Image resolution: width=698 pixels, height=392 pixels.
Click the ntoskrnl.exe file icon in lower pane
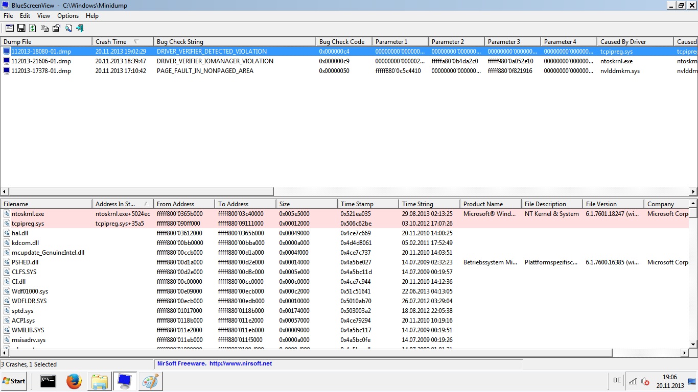(7, 214)
